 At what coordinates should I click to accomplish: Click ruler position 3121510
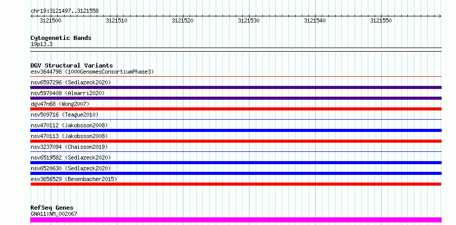pyautogui.click(x=116, y=20)
